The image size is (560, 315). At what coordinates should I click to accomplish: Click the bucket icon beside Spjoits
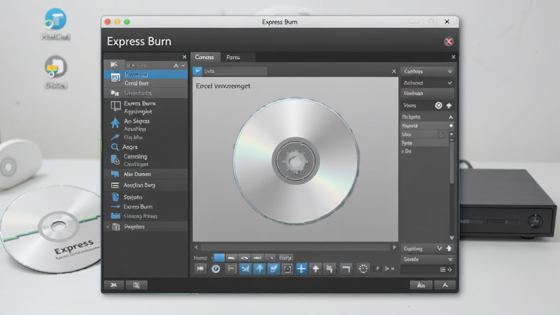[115, 197]
